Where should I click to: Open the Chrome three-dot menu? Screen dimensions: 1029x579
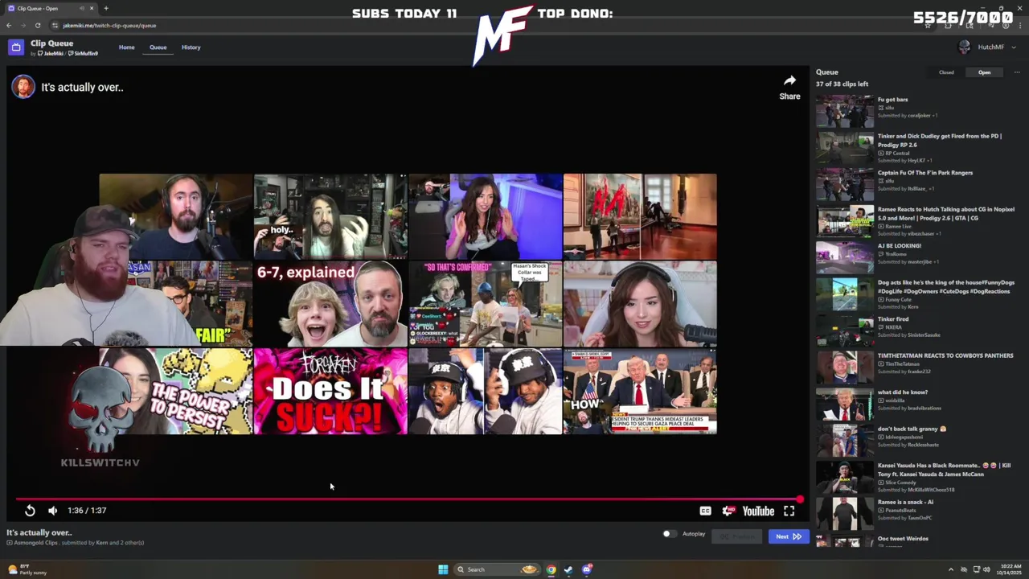click(1019, 25)
